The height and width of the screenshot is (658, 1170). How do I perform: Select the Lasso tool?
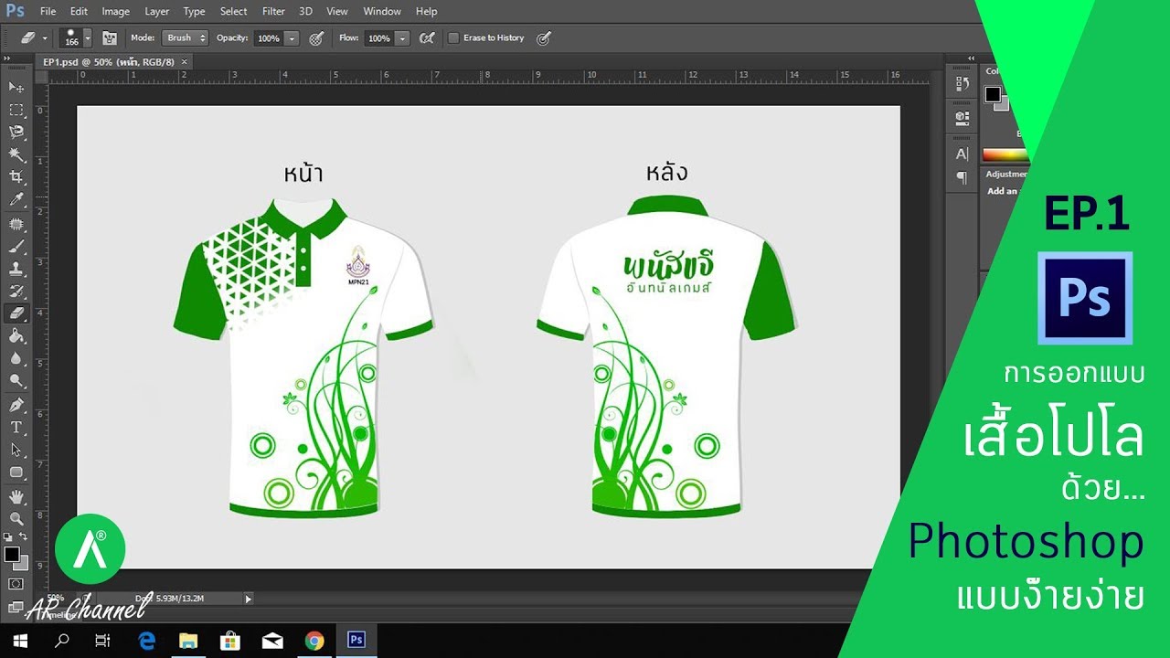click(16, 133)
